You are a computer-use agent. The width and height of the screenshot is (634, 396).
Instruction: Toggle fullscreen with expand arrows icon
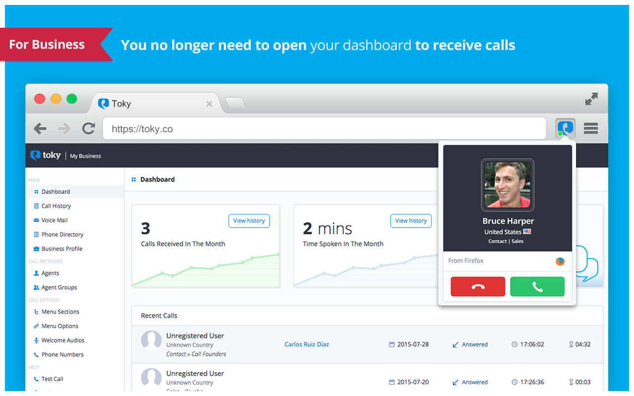point(591,99)
